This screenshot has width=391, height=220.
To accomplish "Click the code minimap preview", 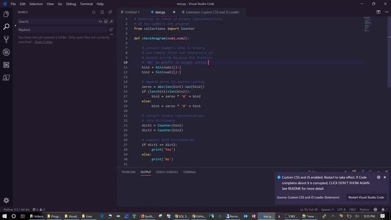I will click(368, 24).
